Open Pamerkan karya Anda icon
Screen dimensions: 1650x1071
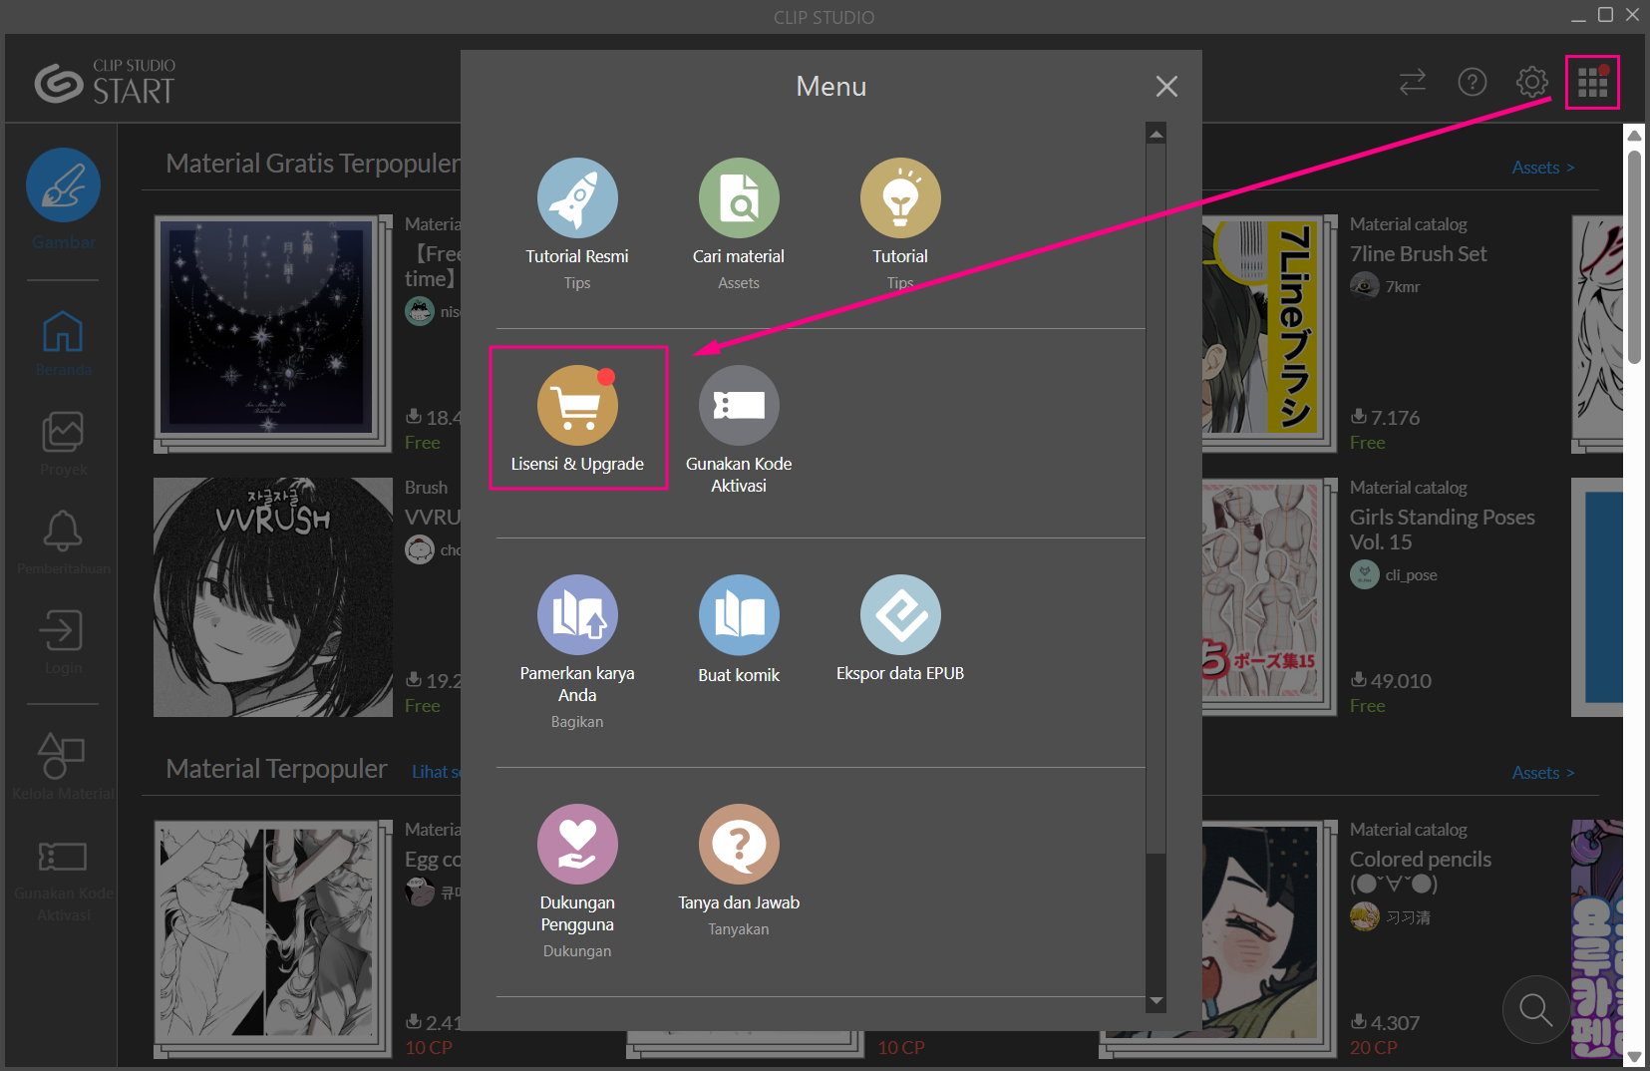point(577,615)
